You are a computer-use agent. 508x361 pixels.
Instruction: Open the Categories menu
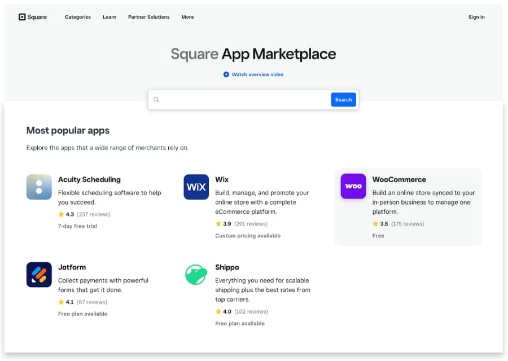(77, 17)
